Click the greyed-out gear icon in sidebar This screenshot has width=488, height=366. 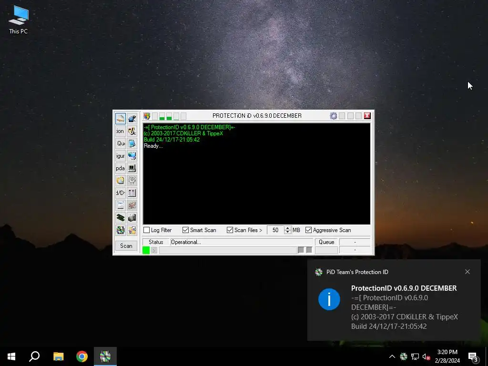coord(132,181)
